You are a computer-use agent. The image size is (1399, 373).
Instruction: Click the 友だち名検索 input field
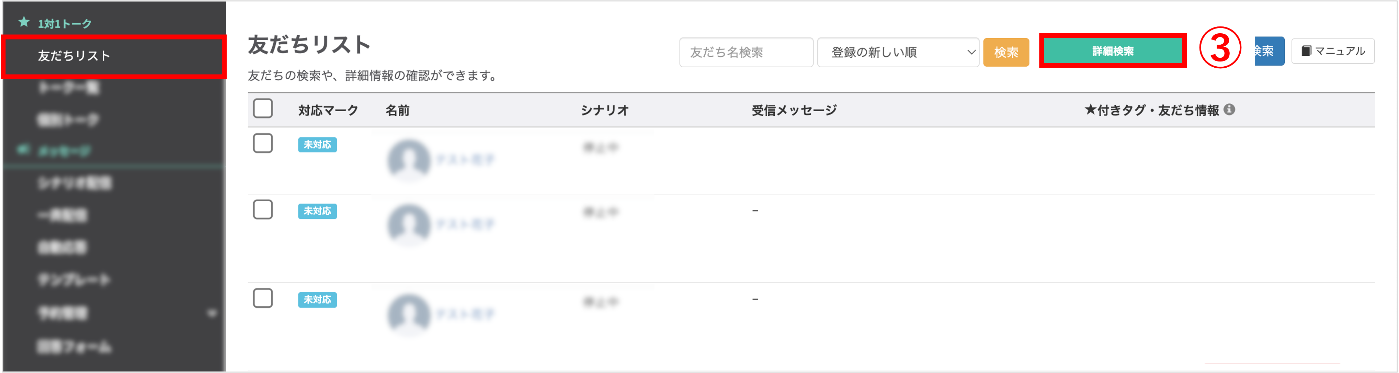[x=746, y=52]
